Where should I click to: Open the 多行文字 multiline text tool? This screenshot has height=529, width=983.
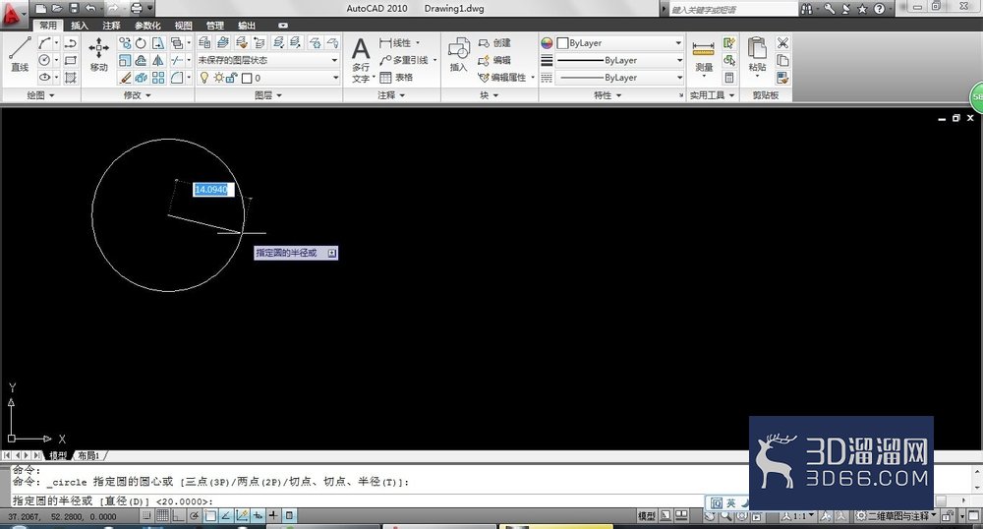click(361, 60)
